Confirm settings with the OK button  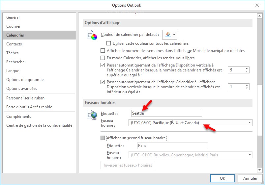pos(222,178)
